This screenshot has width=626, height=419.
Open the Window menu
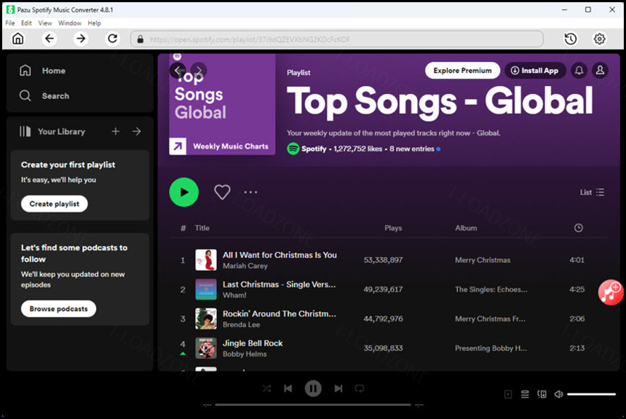pos(70,23)
